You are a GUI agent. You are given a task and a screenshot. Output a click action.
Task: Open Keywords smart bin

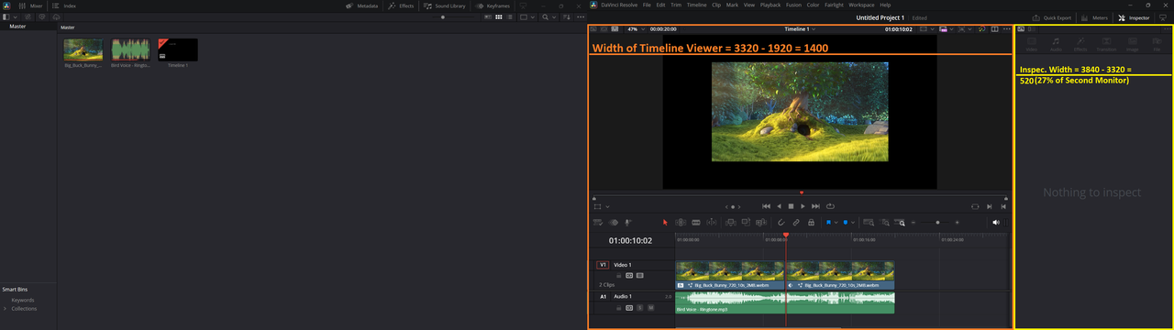[x=23, y=300]
